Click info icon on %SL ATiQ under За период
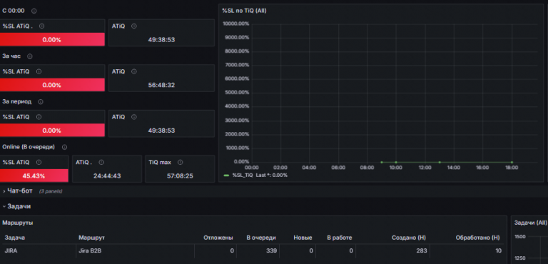The height and width of the screenshot is (264, 548). coord(39,117)
